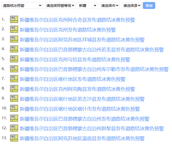Open the 新疆 province dropdown
172x144 pixels.
87,5
